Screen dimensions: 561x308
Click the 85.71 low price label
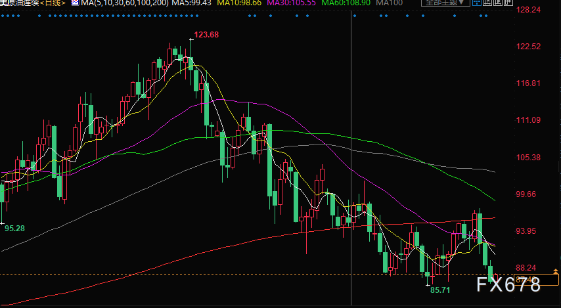440,290
